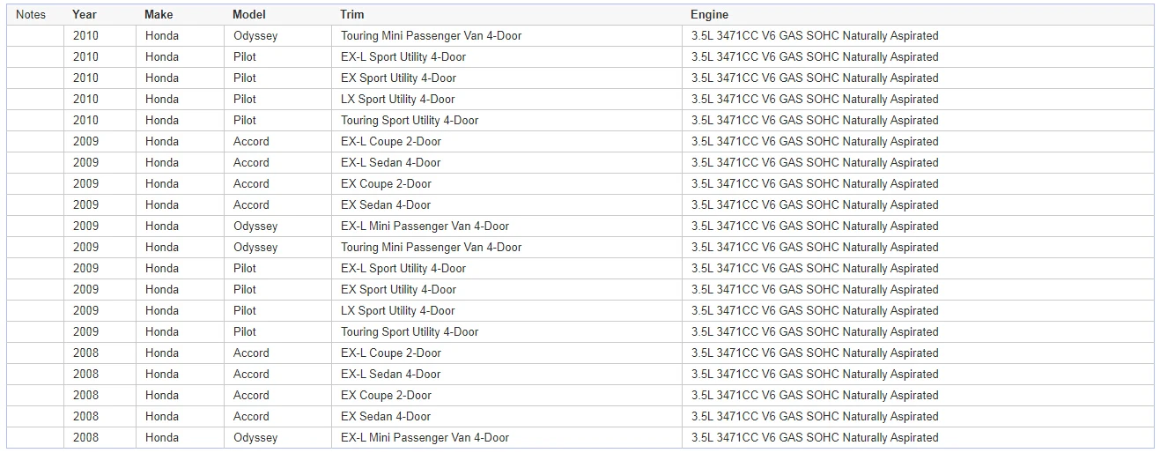Screen dimensions: 1160x453
Task: Select the 2009 Pilot LX Sport Utility trim
Action: click(398, 311)
